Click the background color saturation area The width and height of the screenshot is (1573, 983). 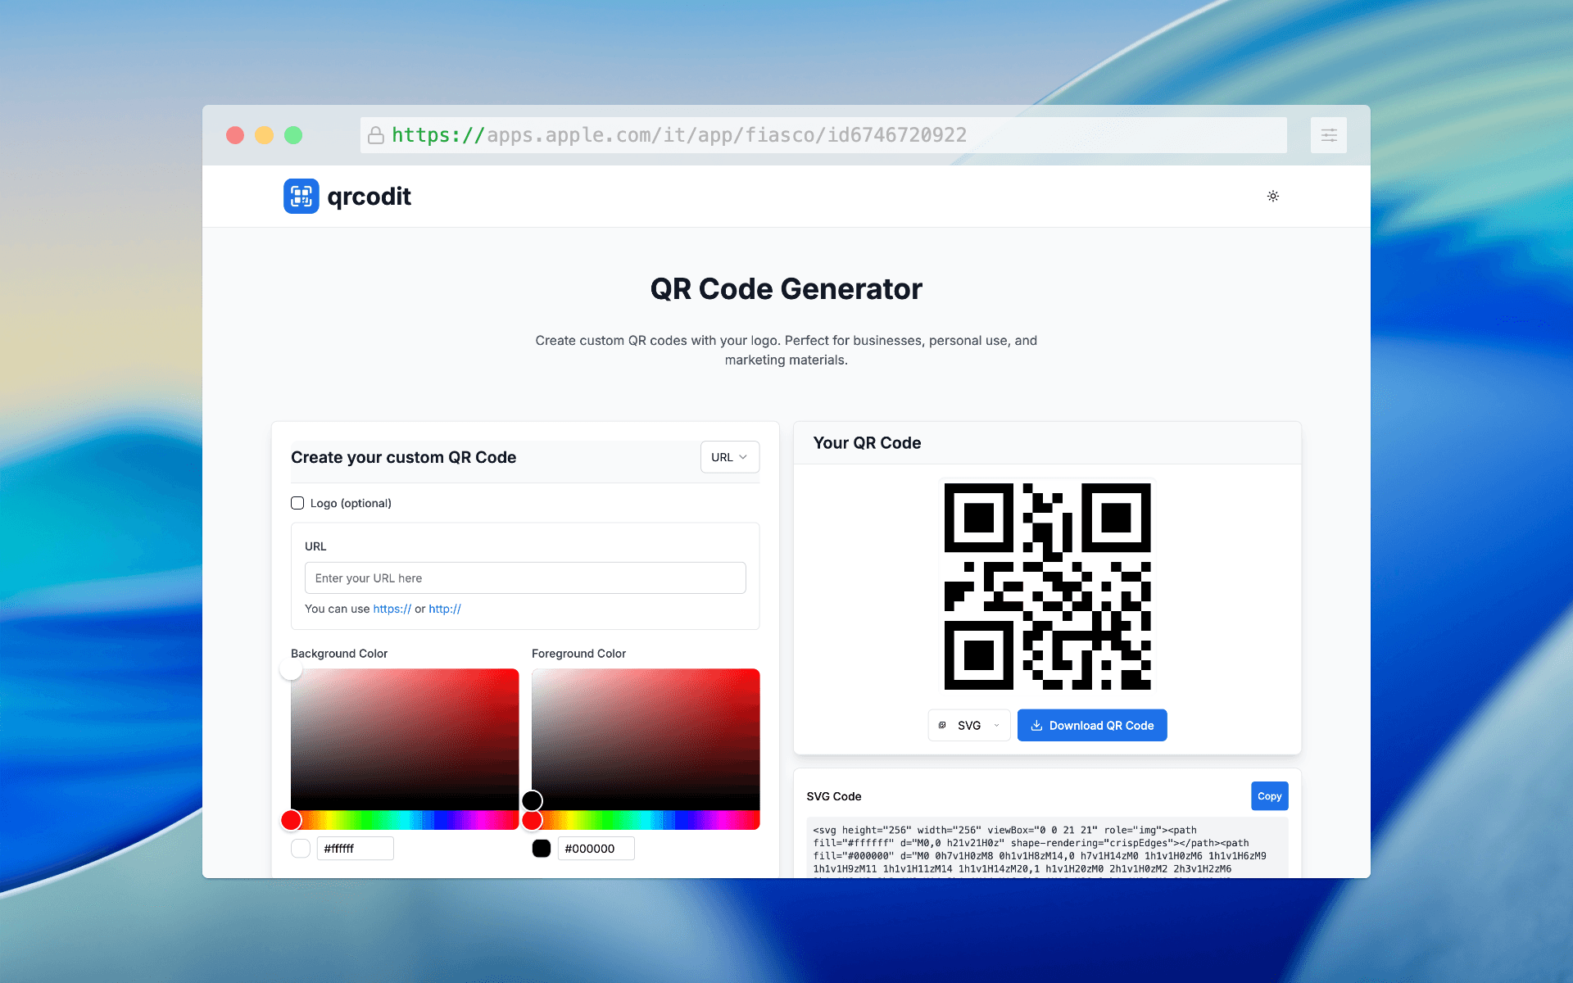[x=405, y=740]
